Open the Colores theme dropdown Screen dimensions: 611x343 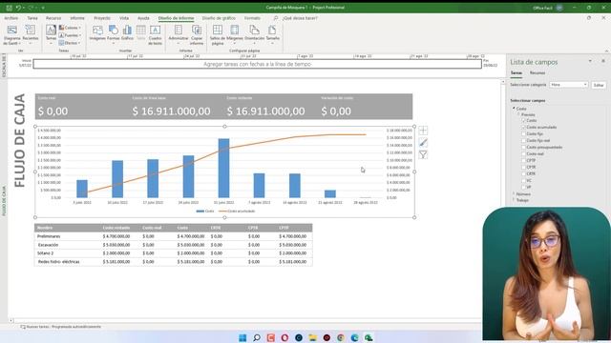[70, 28]
